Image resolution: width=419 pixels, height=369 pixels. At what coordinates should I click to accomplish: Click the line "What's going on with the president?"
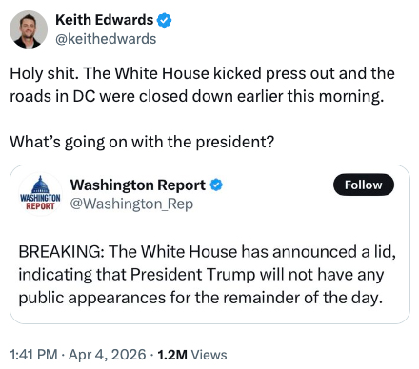(142, 142)
